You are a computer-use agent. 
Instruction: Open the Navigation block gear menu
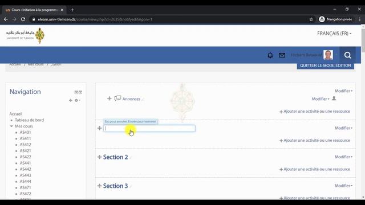(x=78, y=100)
